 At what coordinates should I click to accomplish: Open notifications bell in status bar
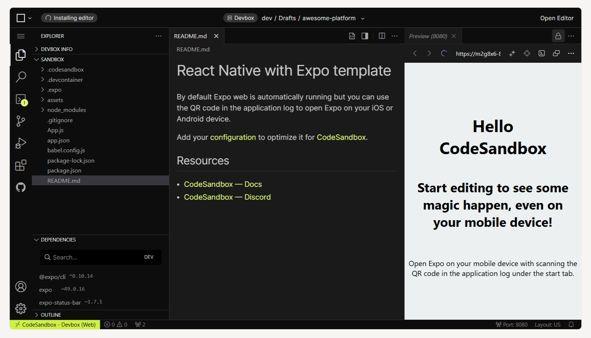(x=571, y=324)
